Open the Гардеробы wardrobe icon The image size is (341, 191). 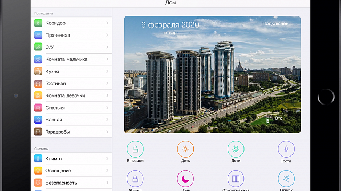pos(38,132)
